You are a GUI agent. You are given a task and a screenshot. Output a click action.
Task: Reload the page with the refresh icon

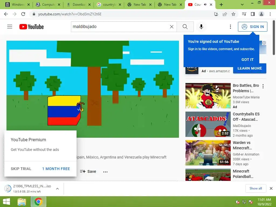[x=23, y=14]
